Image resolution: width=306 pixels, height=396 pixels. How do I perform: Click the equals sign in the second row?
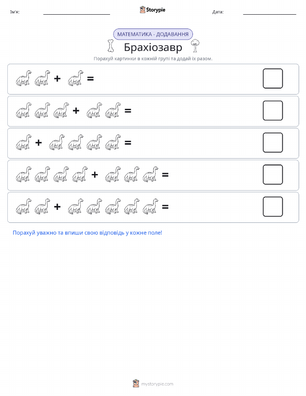coord(128,111)
